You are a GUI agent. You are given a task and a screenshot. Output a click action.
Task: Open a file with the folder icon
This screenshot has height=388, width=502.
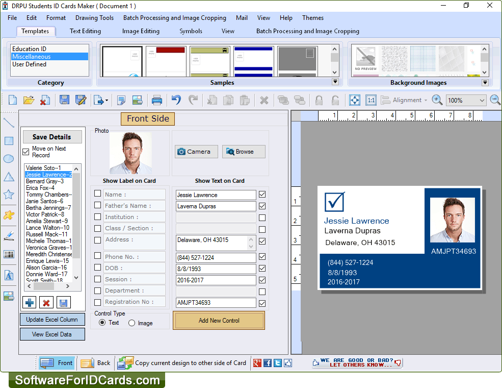click(x=29, y=100)
